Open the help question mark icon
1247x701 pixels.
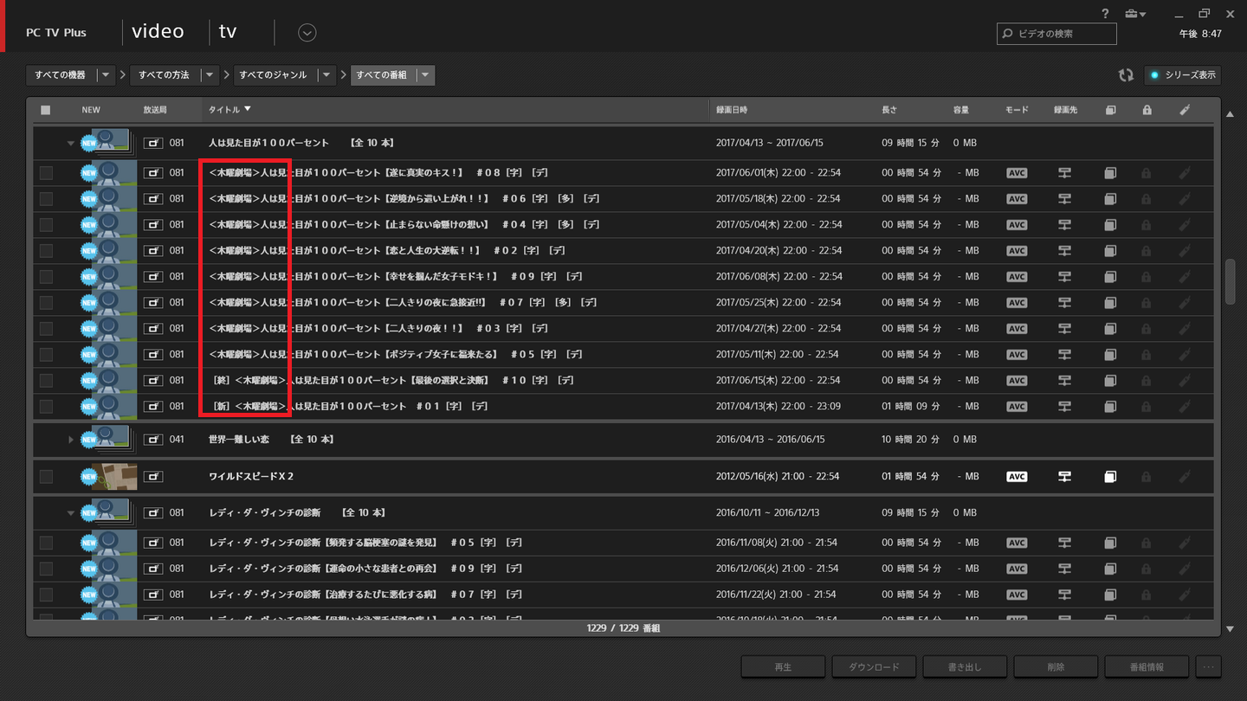click(1105, 14)
